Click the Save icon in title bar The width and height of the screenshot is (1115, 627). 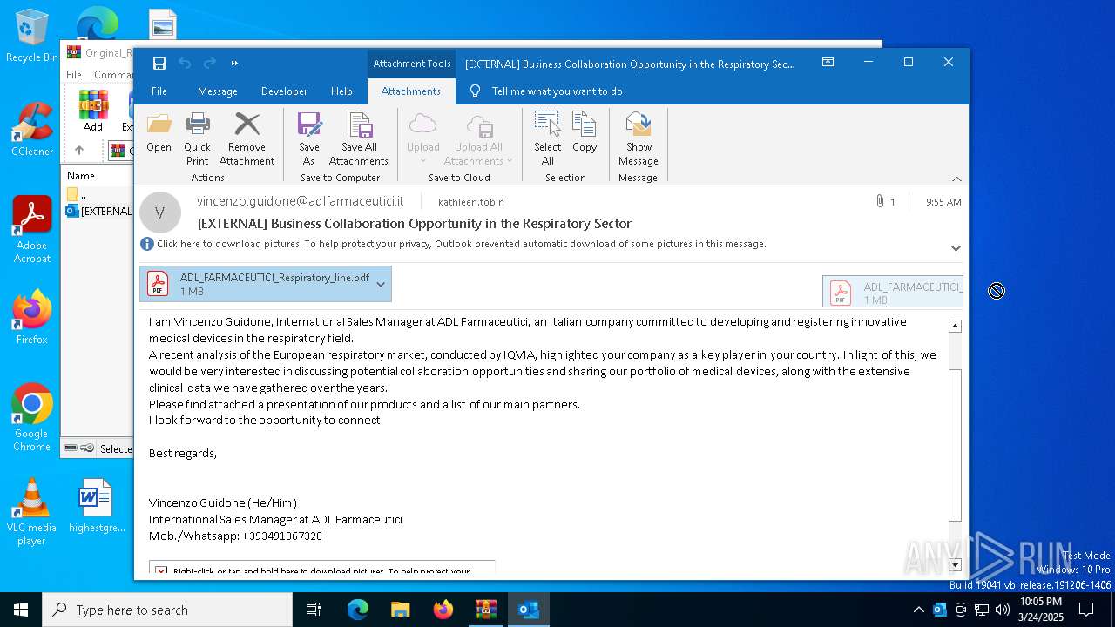pos(159,63)
